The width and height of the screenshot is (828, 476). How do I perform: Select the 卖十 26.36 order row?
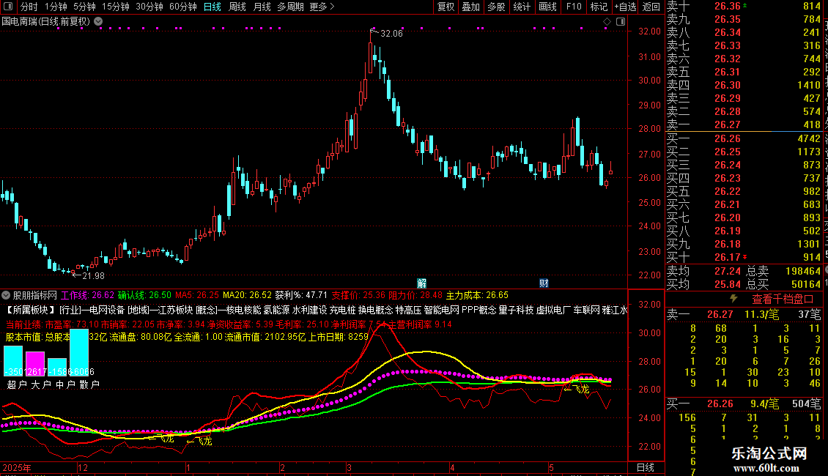(x=743, y=7)
